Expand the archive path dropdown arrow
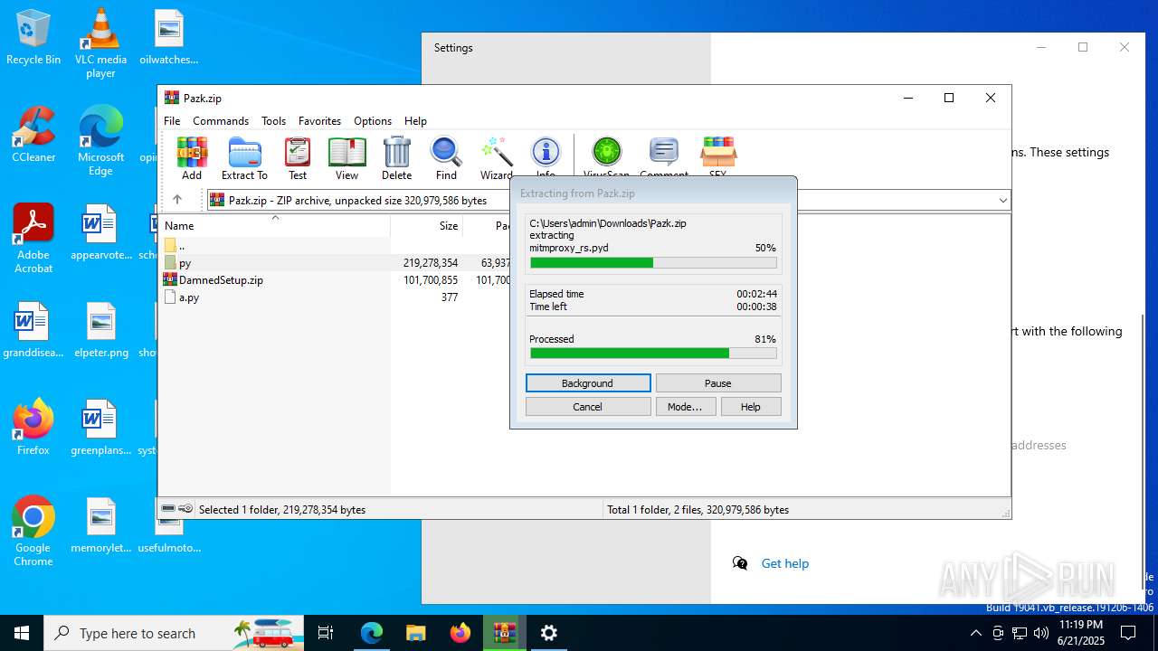 [1002, 200]
